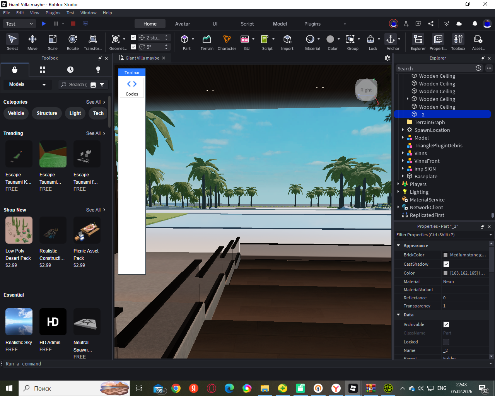Filter Toolbox by Light category
The height and width of the screenshot is (396, 495).
point(75,113)
